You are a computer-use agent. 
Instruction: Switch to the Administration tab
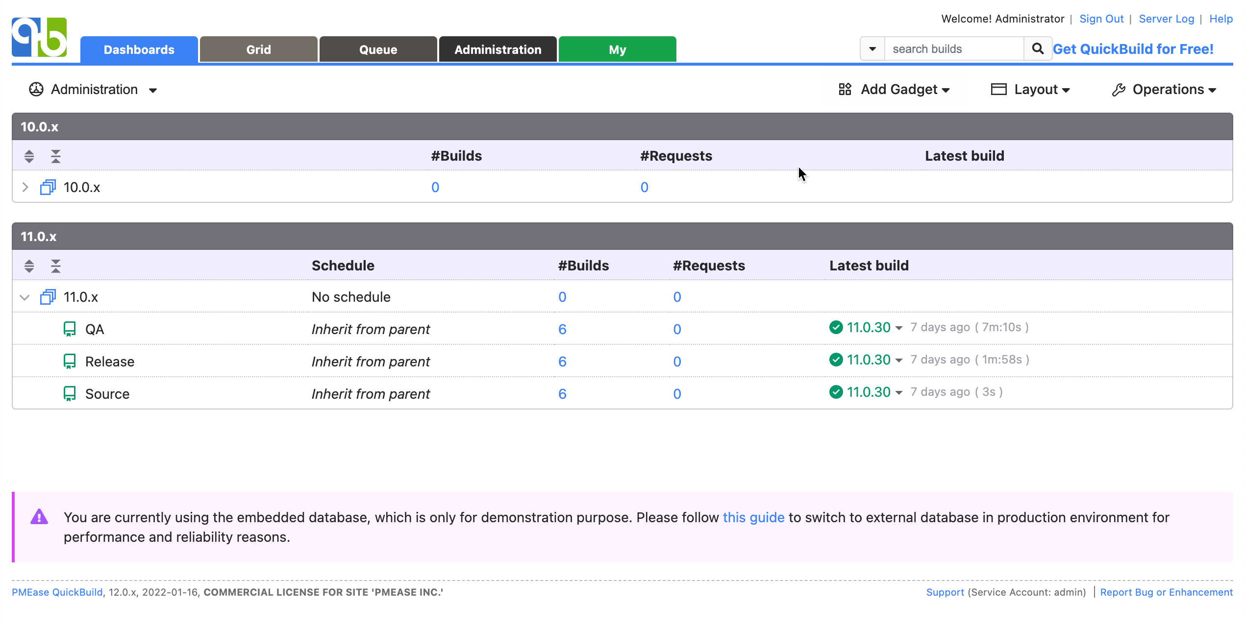[x=498, y=49]
